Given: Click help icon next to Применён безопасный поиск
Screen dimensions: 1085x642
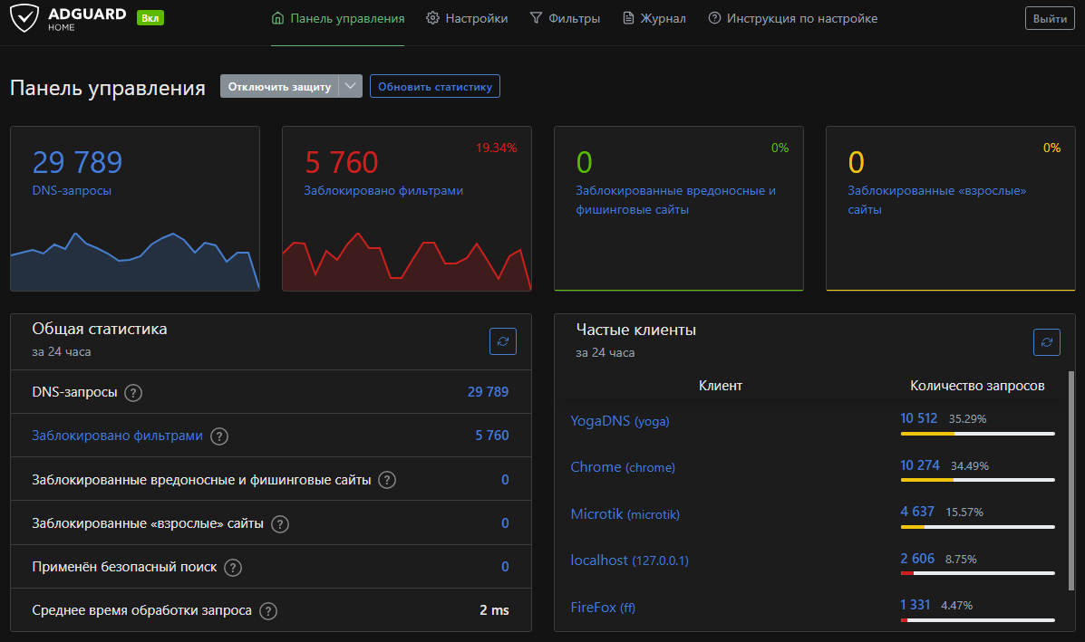Looking at the screenshot, I should [x=233, y=568].
